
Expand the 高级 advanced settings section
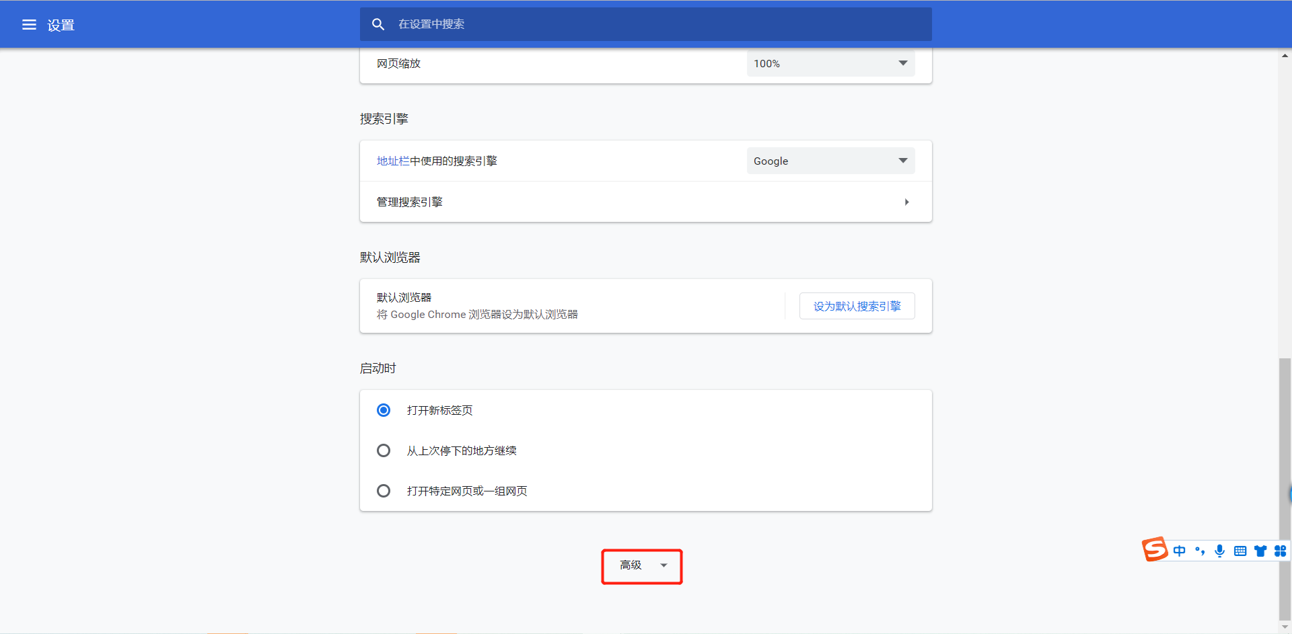click(x=642, y=565)
